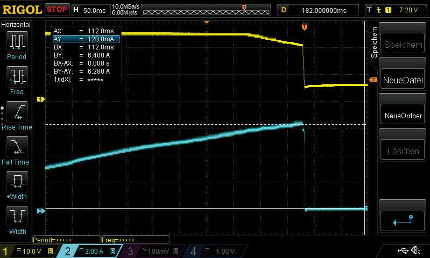Toggle channel 1 at 10.0 V
This screenshot has width=430, height=258.
pos(28,251)
